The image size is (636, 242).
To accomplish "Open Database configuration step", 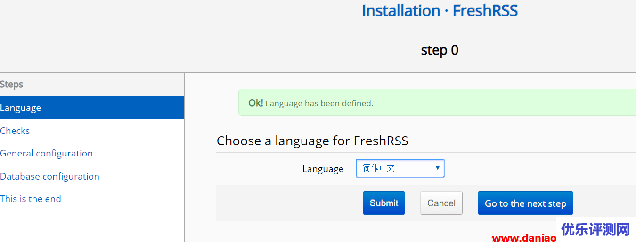I will coord(49,176).
